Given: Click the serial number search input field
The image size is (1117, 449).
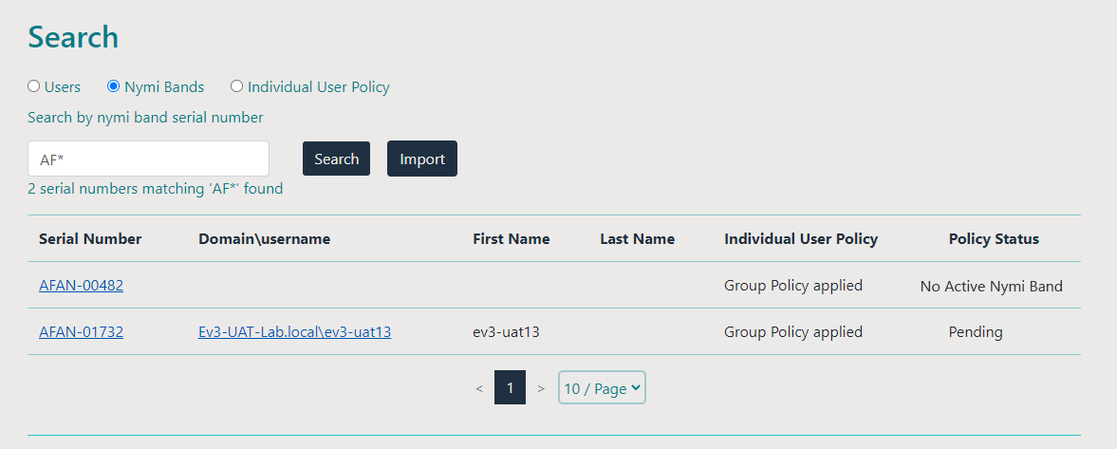Looking at the screenshot, I should click(x=148, y=159).
